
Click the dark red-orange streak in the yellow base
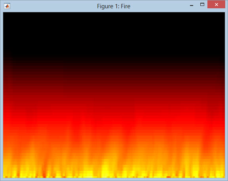coord(44,172)
